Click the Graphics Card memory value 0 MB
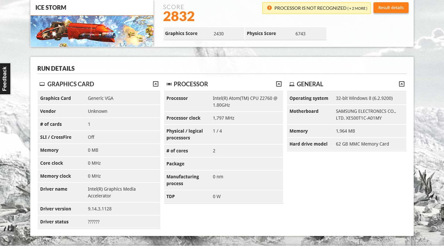The width and height of the screenshot is (444, 249). click(x=93, y=150)
